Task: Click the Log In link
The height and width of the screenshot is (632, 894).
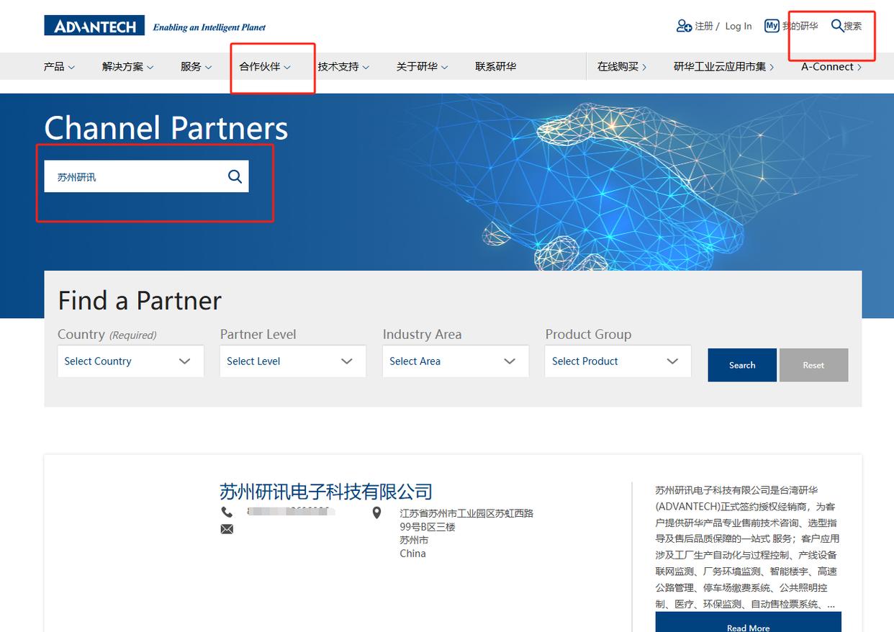Action: coord(739,26)
